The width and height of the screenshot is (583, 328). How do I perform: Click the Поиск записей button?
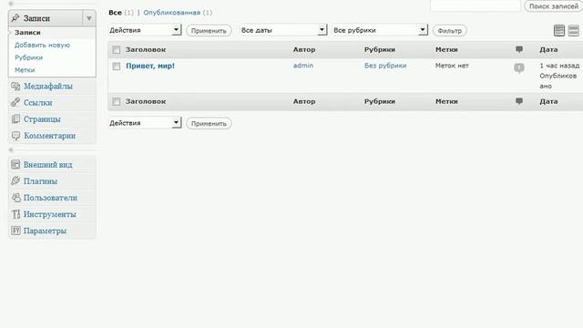pos(553,6)
